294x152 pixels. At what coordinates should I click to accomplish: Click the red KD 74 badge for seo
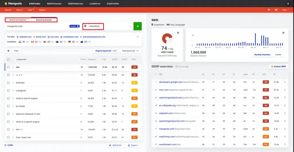point(134,67)
